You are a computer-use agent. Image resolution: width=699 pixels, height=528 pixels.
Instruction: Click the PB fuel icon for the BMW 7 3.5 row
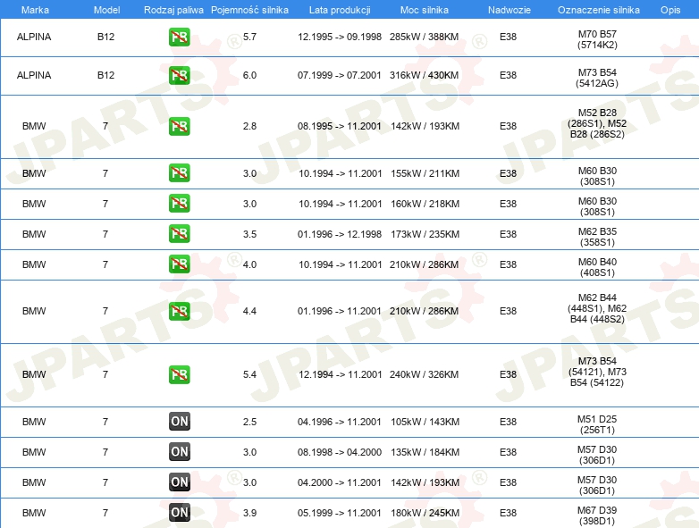[x=179, y=233]
